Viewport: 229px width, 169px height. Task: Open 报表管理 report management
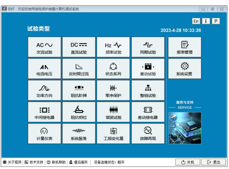pos(184,47)
